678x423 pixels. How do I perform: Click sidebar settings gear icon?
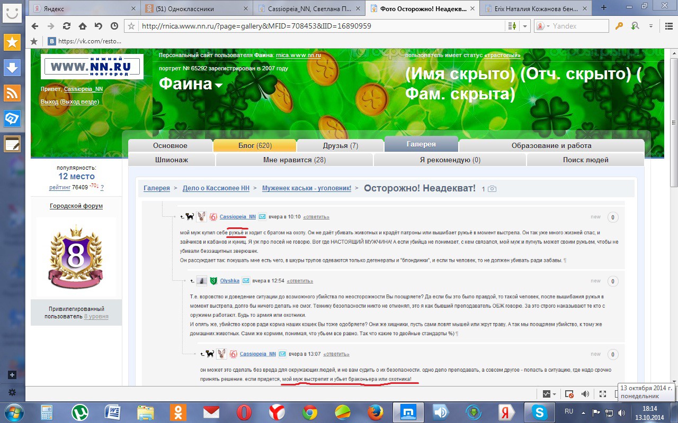[x=12, y=393]
